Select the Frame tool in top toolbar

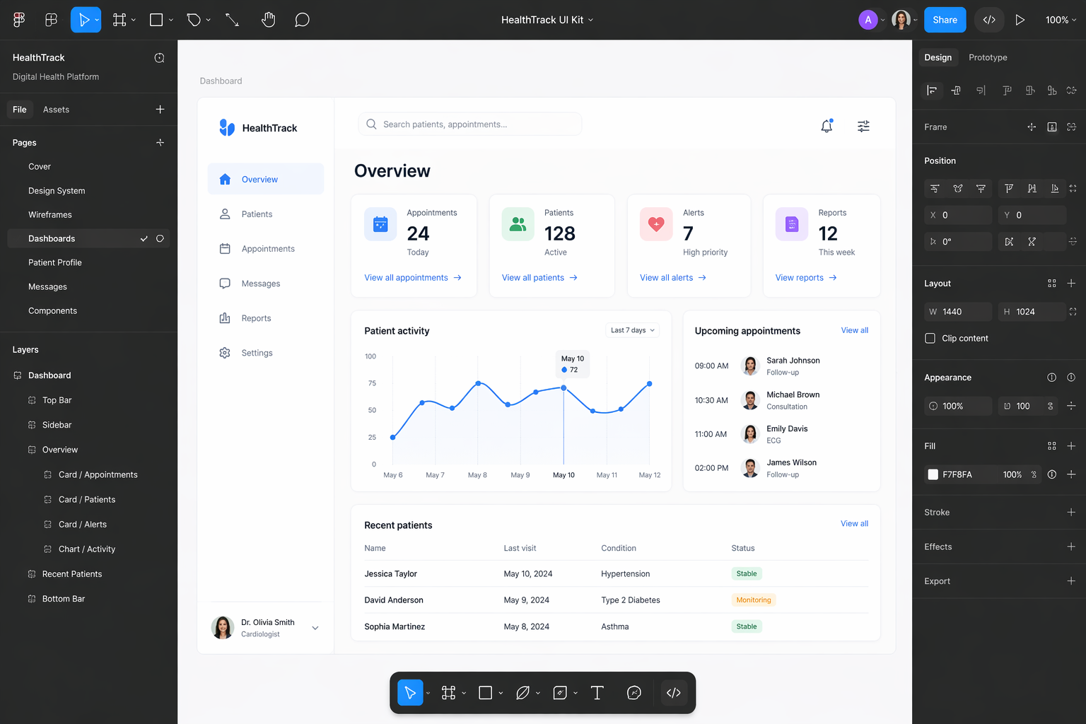click(119, 20)
